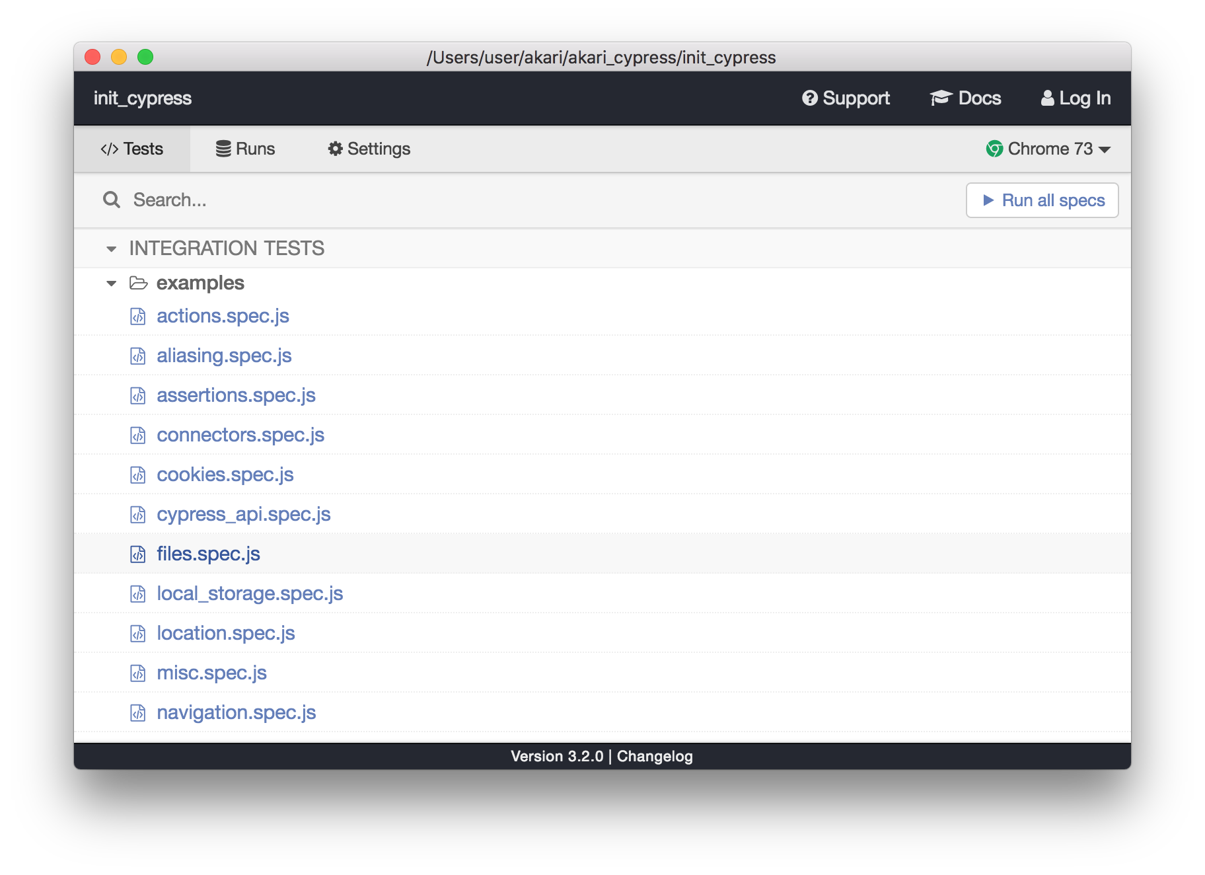This screenshot has height=875, width=1205.
Task: Run actions.spec.js
Action: pos(223,316)
